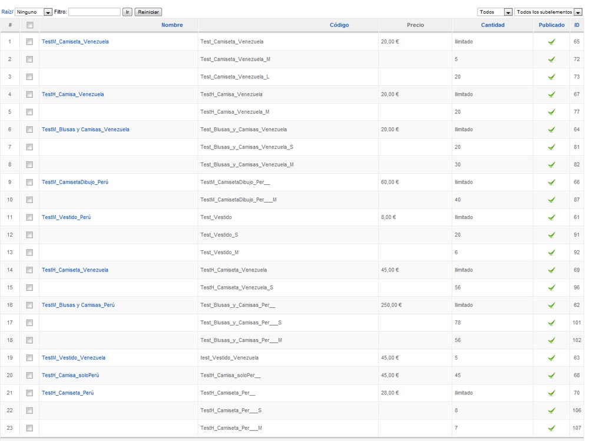
Task: Check the select-all checkbox in header
Action: coord(29,25)
